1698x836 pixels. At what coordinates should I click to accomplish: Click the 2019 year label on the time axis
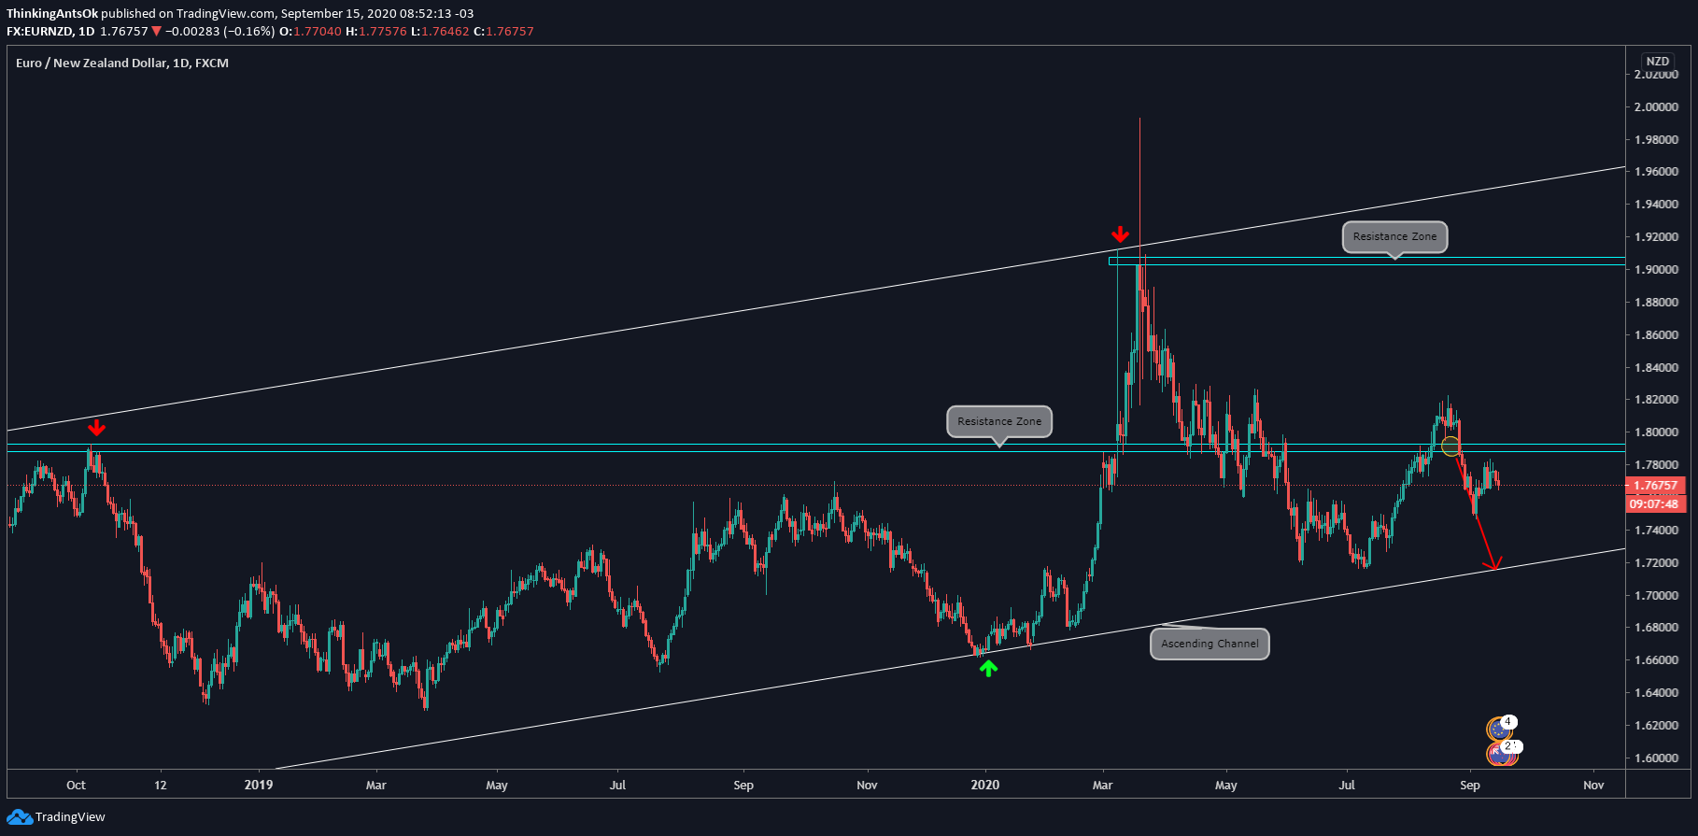pyautogui.click(x=259, y=786)
